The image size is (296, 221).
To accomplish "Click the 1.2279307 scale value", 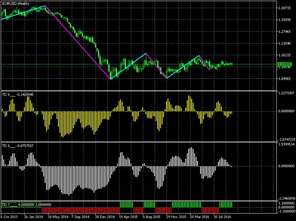I will pos(286,93).
